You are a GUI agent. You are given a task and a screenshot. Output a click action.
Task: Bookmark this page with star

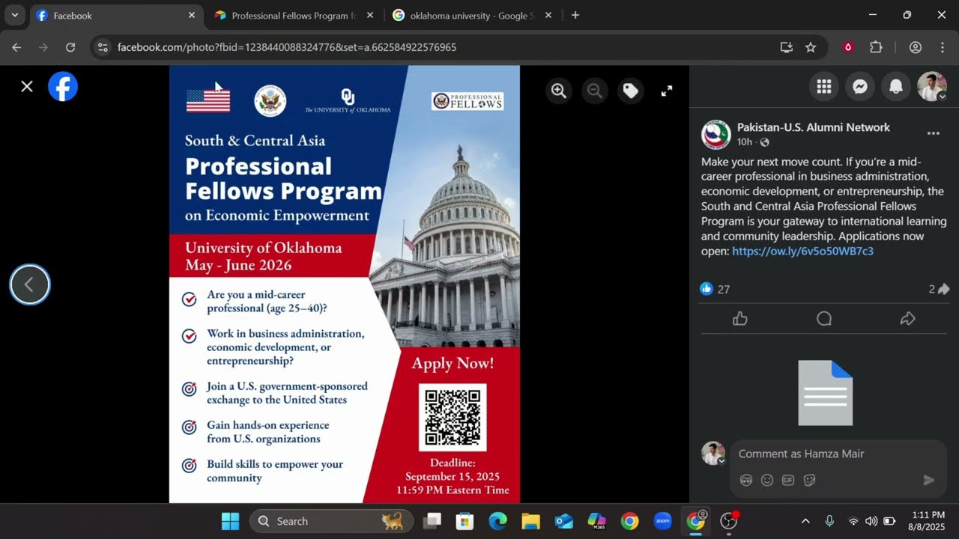pos(811,47)
